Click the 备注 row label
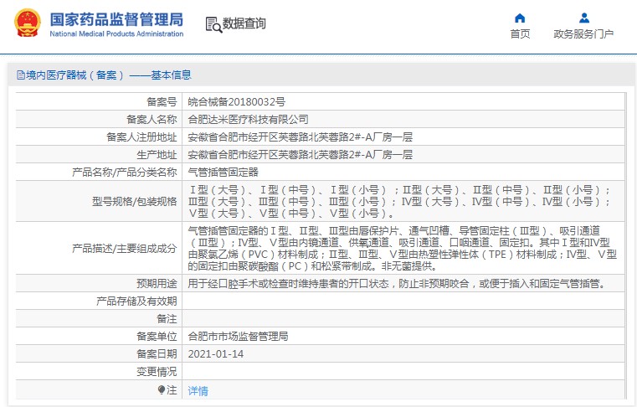The height and width of the screenshot is (407, 637). (x=167, y=319)
